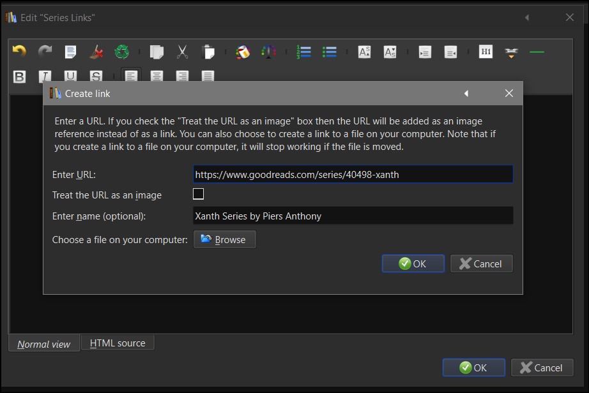Open the H1 heading style menu
The height and width of the screenshot is (393, 589).
click(486, 52)
